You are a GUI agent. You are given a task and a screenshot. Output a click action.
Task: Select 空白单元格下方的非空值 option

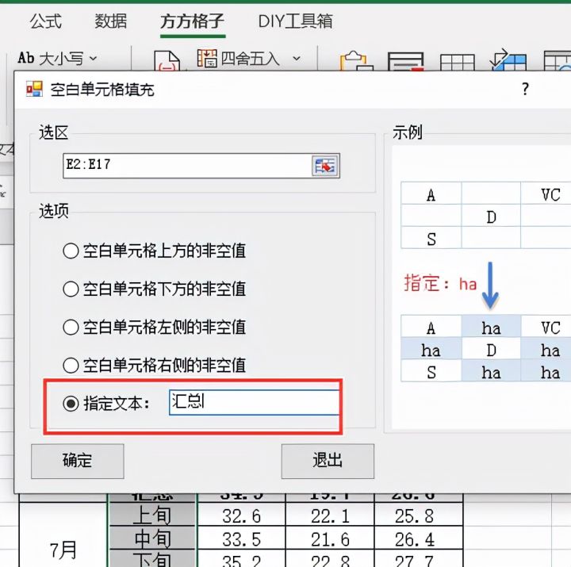[155, 289]
